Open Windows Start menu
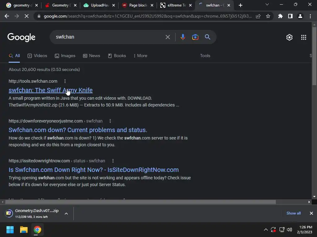 [10, 230]
